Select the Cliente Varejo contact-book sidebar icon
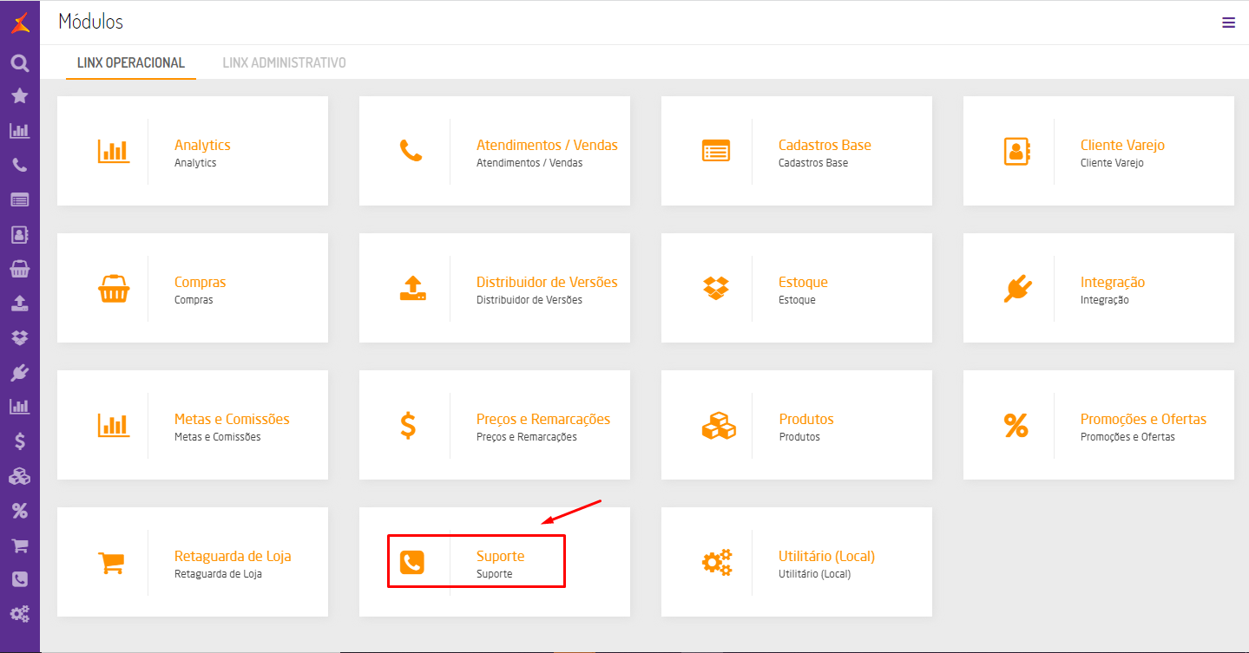This screenshot has width=1249, height=653. point(19,234)
